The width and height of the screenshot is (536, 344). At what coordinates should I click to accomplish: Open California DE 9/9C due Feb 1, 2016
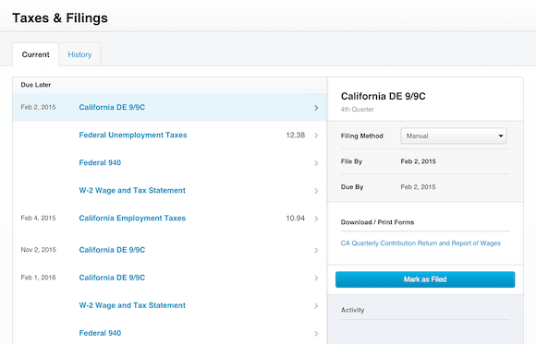tap(112, 278)
